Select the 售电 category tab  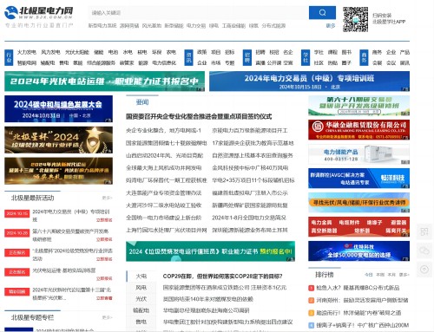(x=141, y=322)
